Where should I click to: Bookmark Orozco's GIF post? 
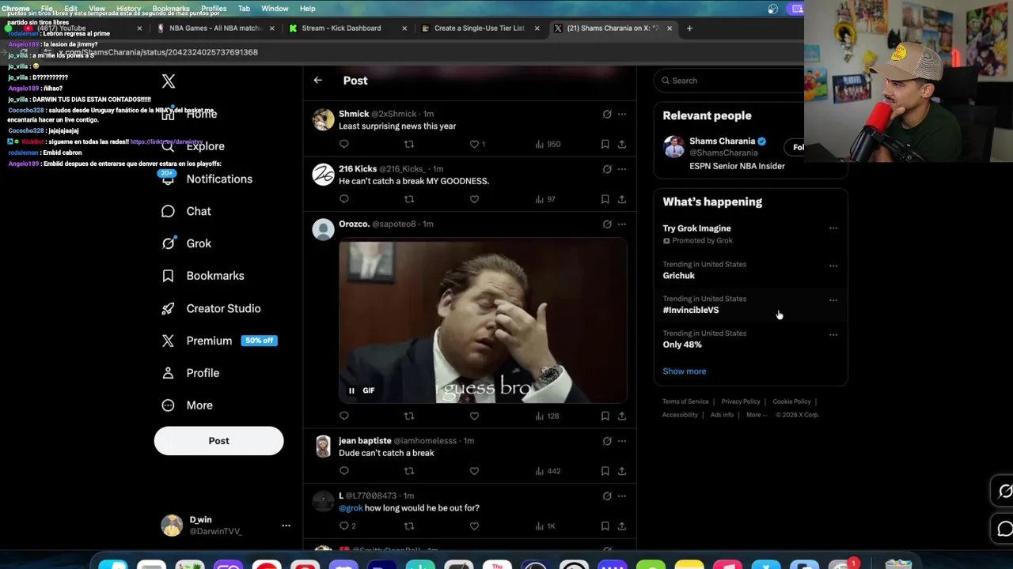[x=605, y=416]
